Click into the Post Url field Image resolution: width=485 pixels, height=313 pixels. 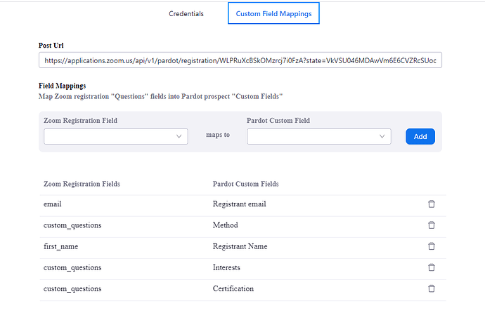(x=240, y=61)
